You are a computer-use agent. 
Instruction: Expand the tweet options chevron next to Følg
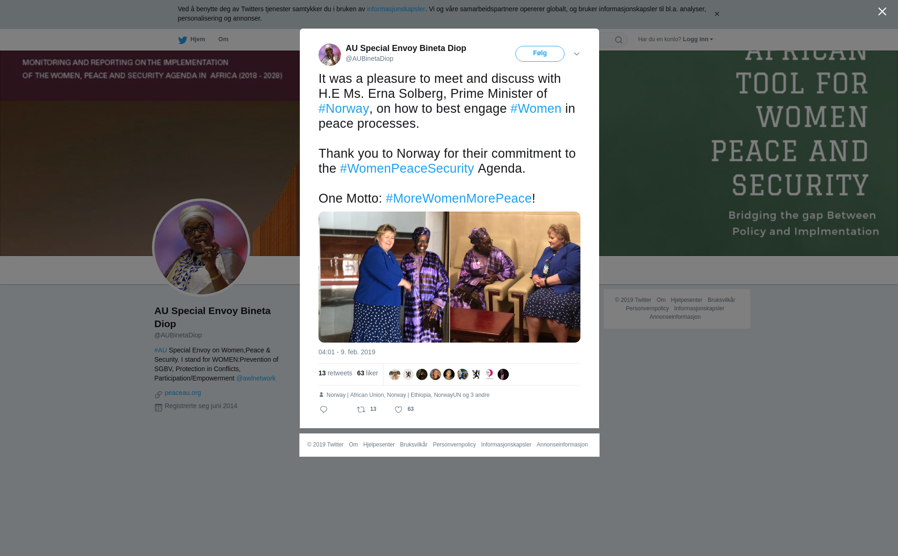pos(577,54)
